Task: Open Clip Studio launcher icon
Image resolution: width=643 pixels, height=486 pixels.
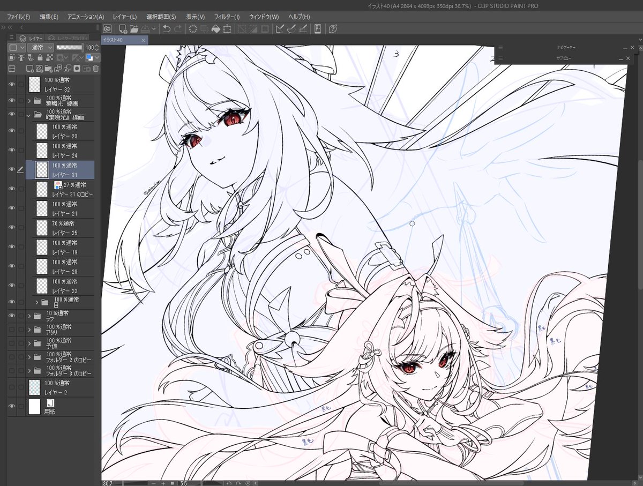Action: [x=107, y=29]
